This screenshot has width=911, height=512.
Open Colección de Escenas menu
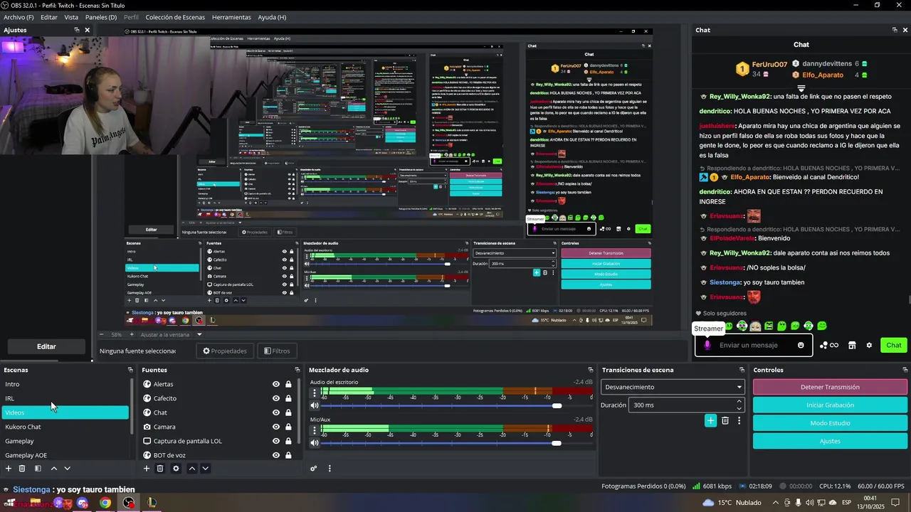[175, 17]
